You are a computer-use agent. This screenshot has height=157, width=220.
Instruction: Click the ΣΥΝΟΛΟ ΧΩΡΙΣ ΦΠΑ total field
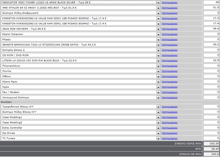tap(211, 144)
